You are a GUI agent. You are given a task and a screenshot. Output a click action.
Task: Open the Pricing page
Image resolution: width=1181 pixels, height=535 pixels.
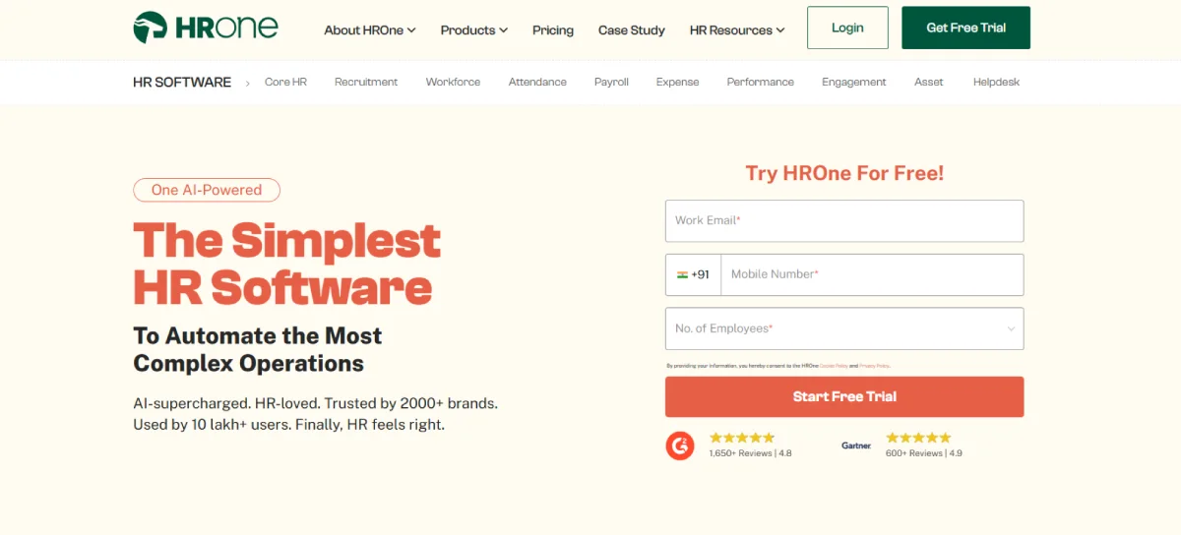(553, 30)
